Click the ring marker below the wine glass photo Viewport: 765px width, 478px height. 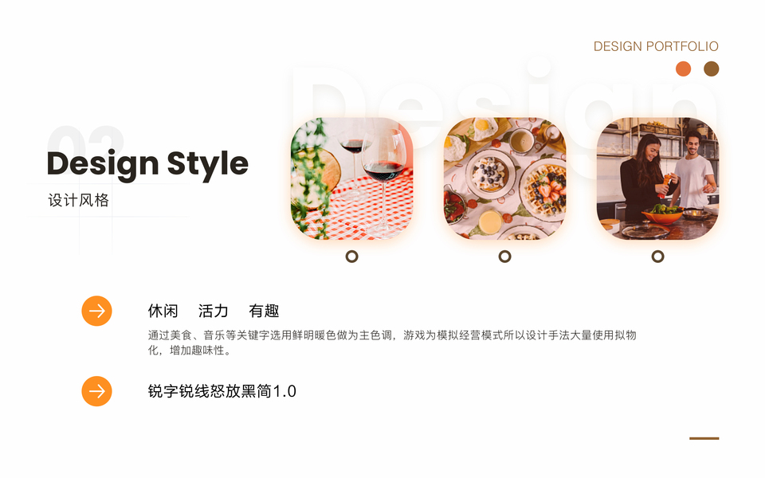coord(351,257)
